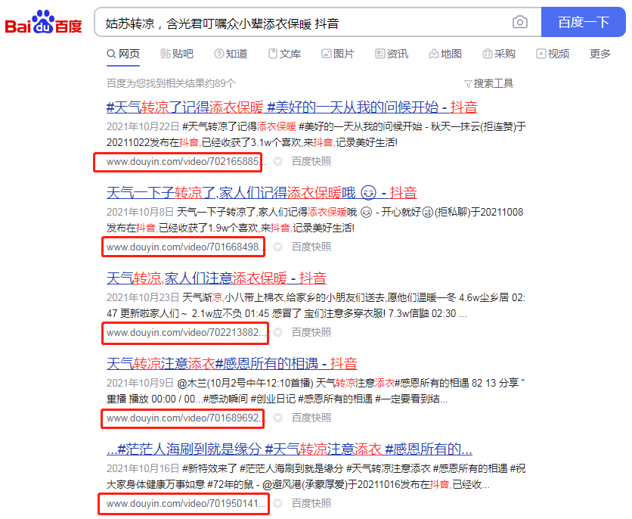The width and height of the screenshot is (632, 519).
Task: Open 百度快照 for 702213882 result
Action: point(311,332)
